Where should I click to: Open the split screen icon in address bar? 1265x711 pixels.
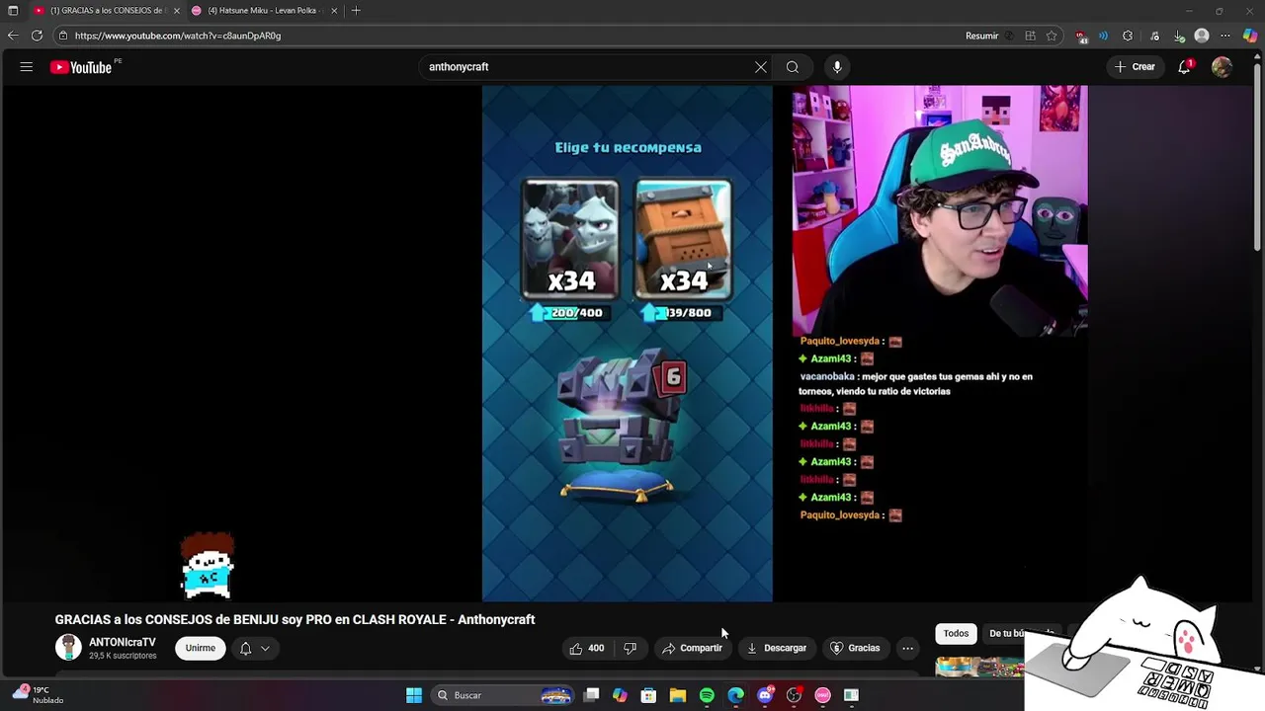coord(1030,36)
